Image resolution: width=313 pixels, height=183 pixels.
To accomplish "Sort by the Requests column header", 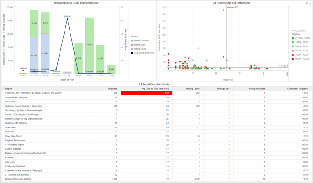I will pos(112,88).
